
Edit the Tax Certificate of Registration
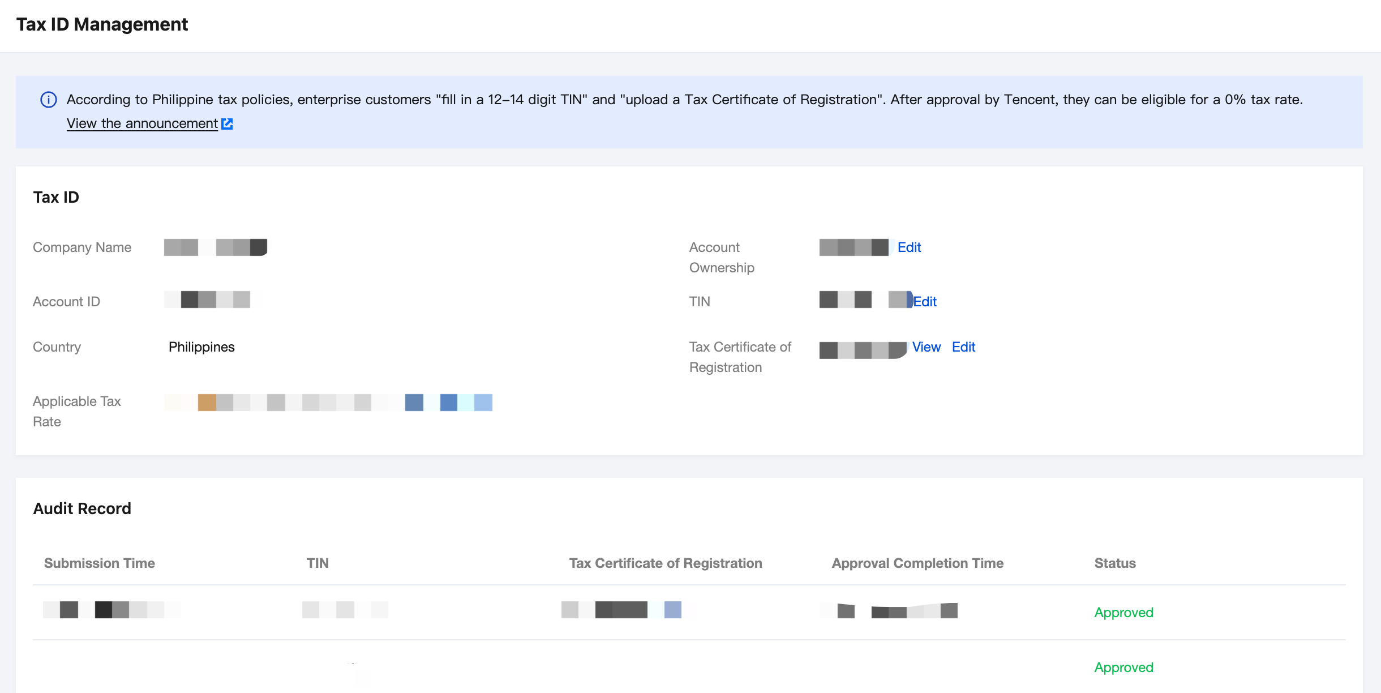(x=963, y=347)
